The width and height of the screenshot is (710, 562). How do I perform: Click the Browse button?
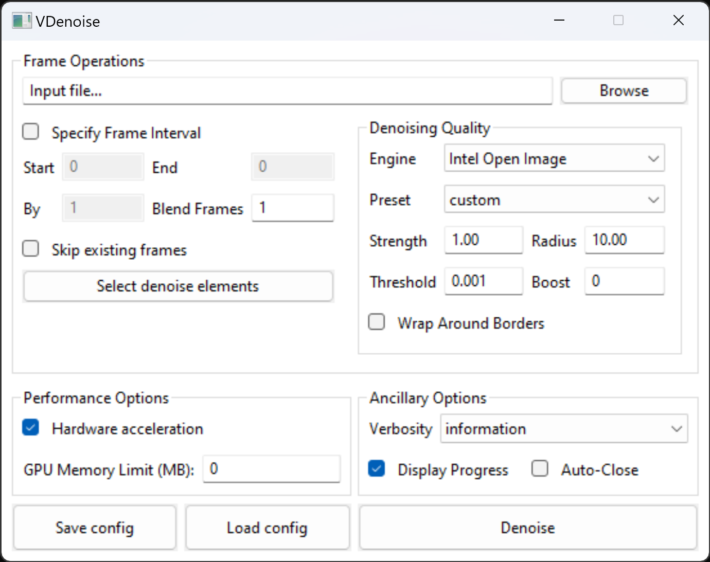(x=624, y=90)
